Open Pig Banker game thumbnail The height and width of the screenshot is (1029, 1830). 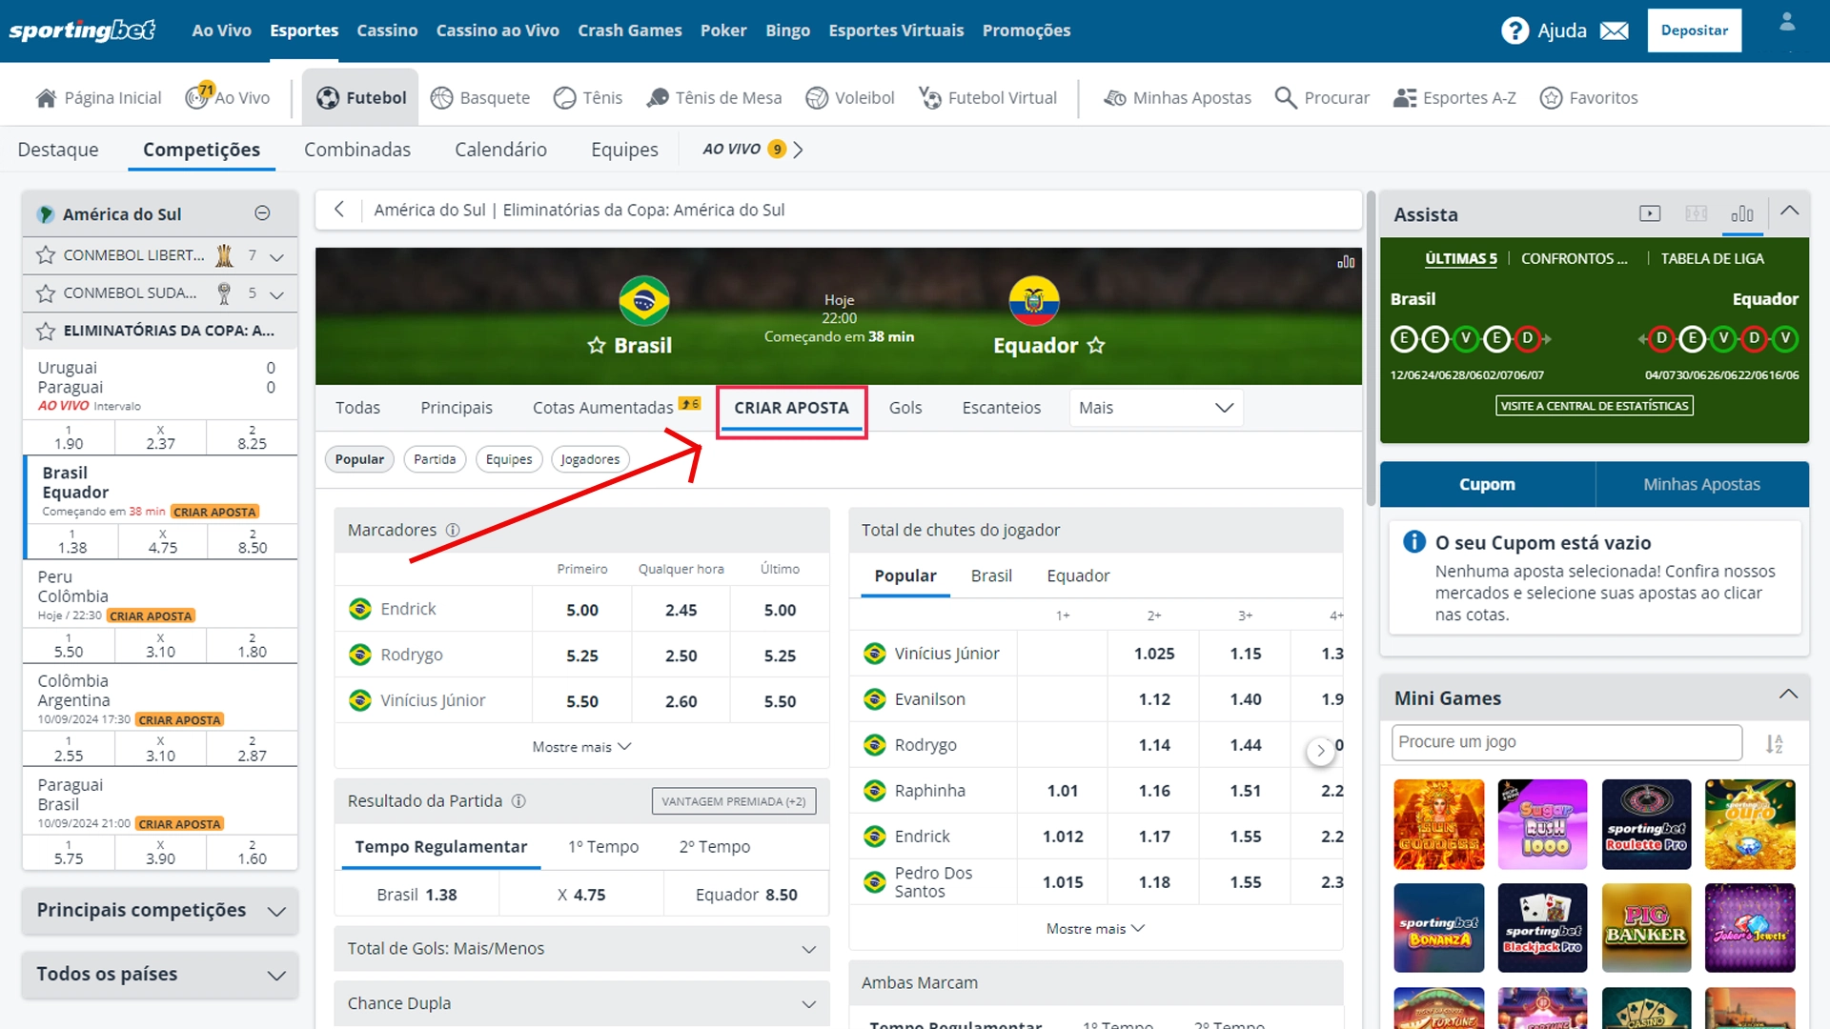tap(1646, 928)
